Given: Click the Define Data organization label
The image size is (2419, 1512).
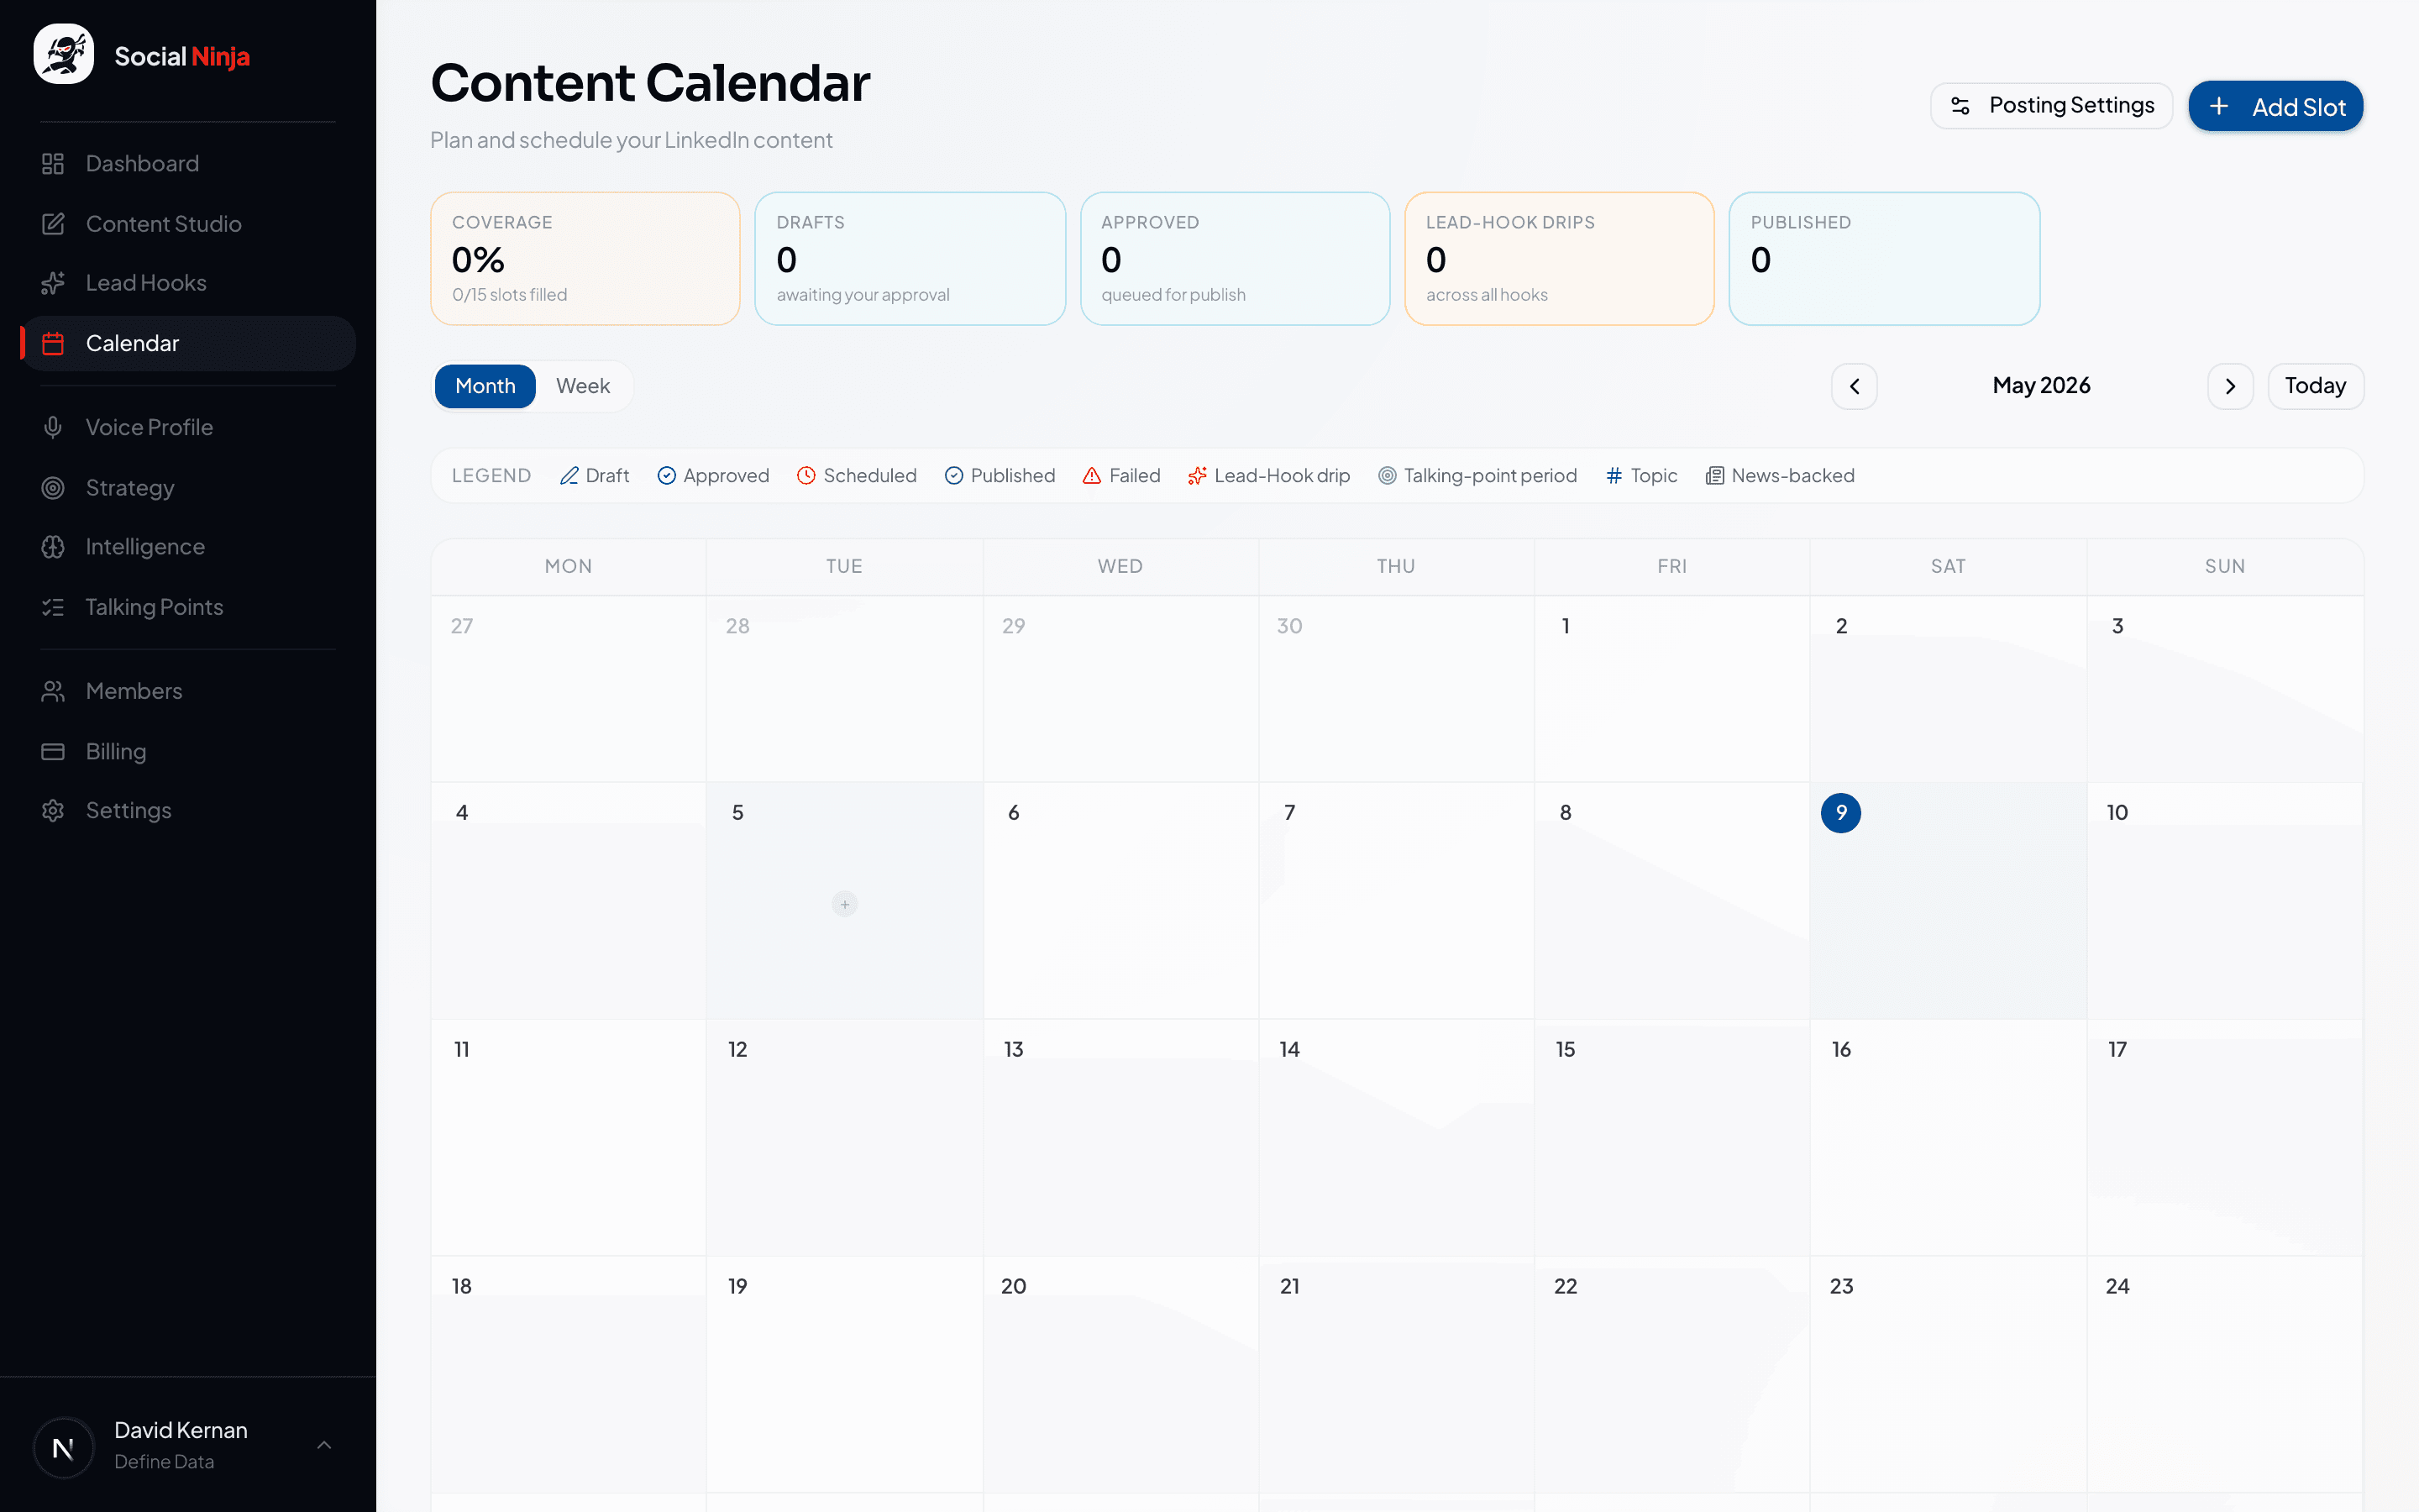Looking at the screenshot, I should (x=164, y=1462).
